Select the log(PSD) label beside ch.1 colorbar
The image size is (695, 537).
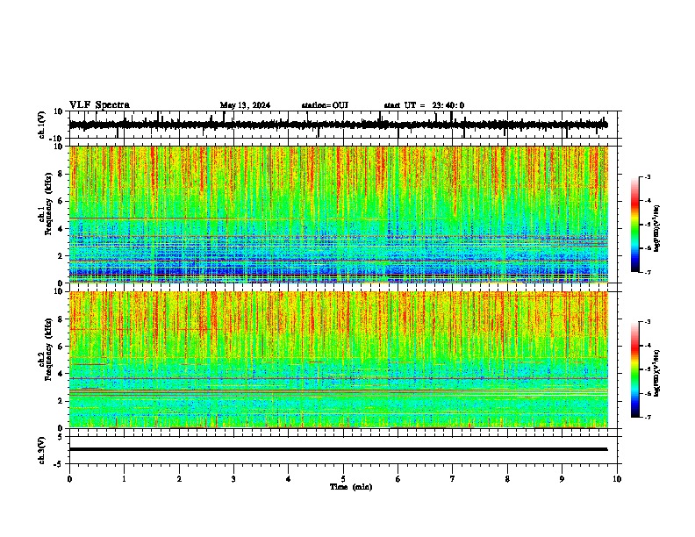(657, 229)
